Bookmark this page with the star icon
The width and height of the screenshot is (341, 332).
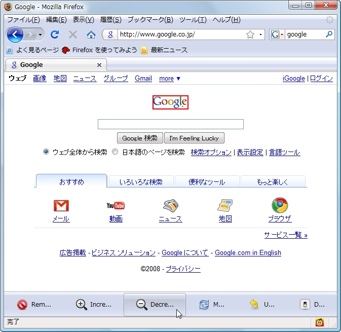coord(250,34)
